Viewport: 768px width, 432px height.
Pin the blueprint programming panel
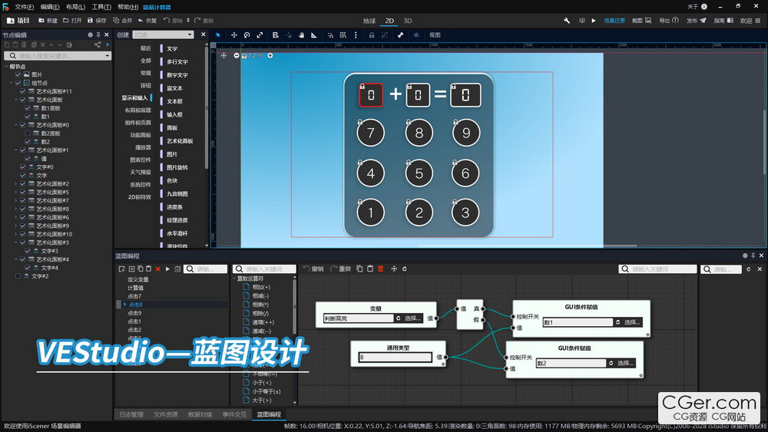click(x=753, y=256)
